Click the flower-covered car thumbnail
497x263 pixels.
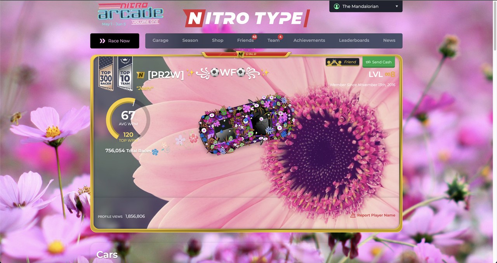coord(245,124)
